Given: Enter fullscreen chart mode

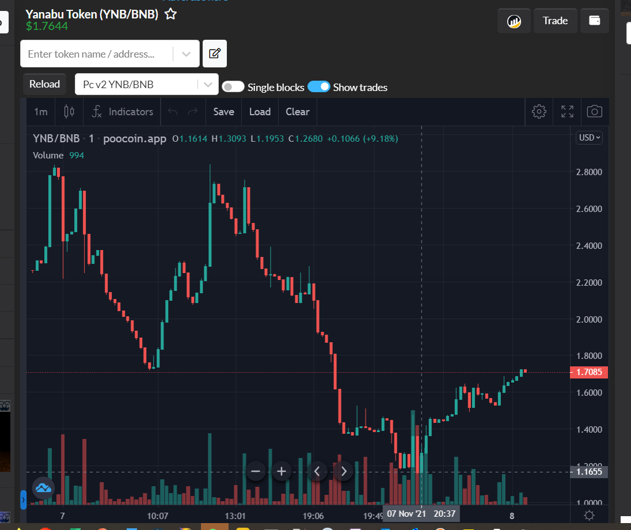Looking at the screenshot, I should (x=567, y=112).
